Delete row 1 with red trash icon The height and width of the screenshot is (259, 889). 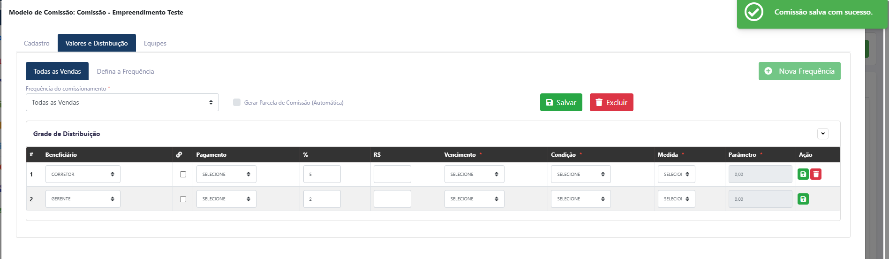[x=816, y=174]
